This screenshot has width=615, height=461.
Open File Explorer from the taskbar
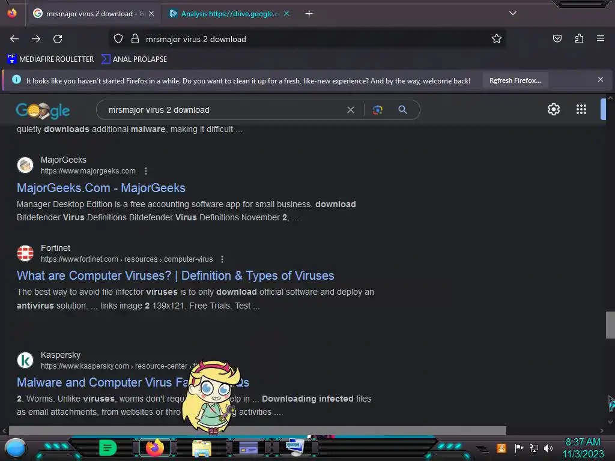pyautogui.click(x=202, y=449)
